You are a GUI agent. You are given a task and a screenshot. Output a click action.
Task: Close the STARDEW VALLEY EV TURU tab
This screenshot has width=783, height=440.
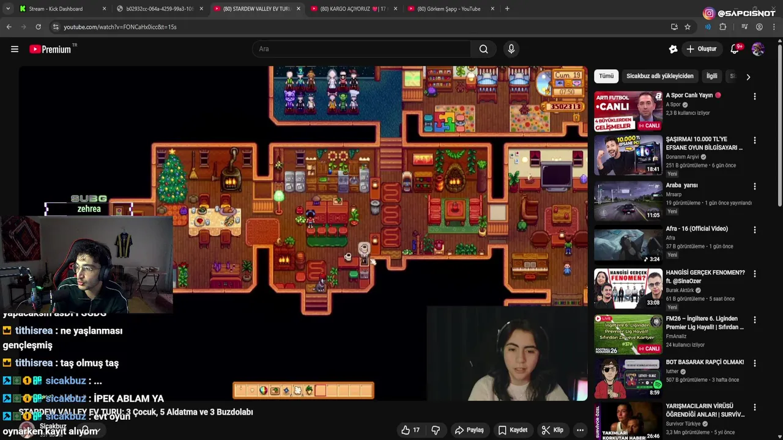click(299, 9)
